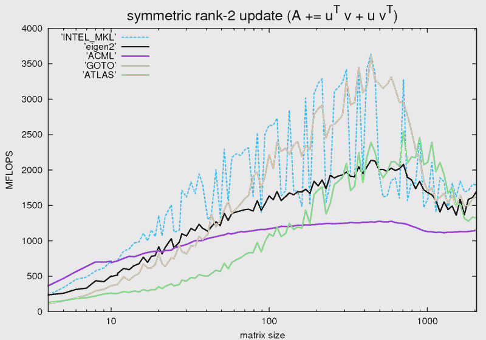Click the ACML purple legend line
This screenshot has width=486, height=340.
point(135,56)
